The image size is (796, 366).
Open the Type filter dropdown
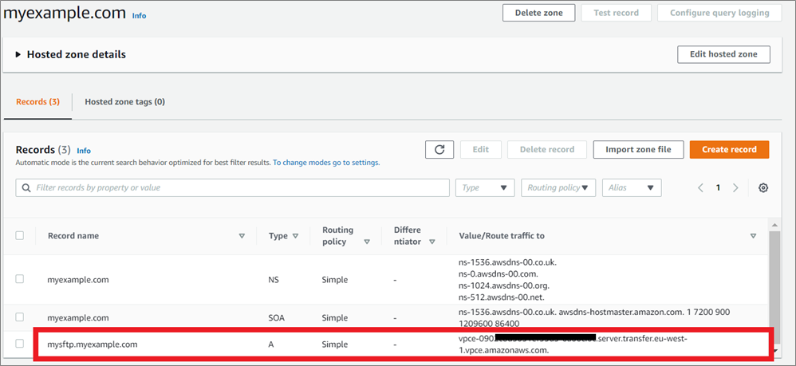pos(485,188)
